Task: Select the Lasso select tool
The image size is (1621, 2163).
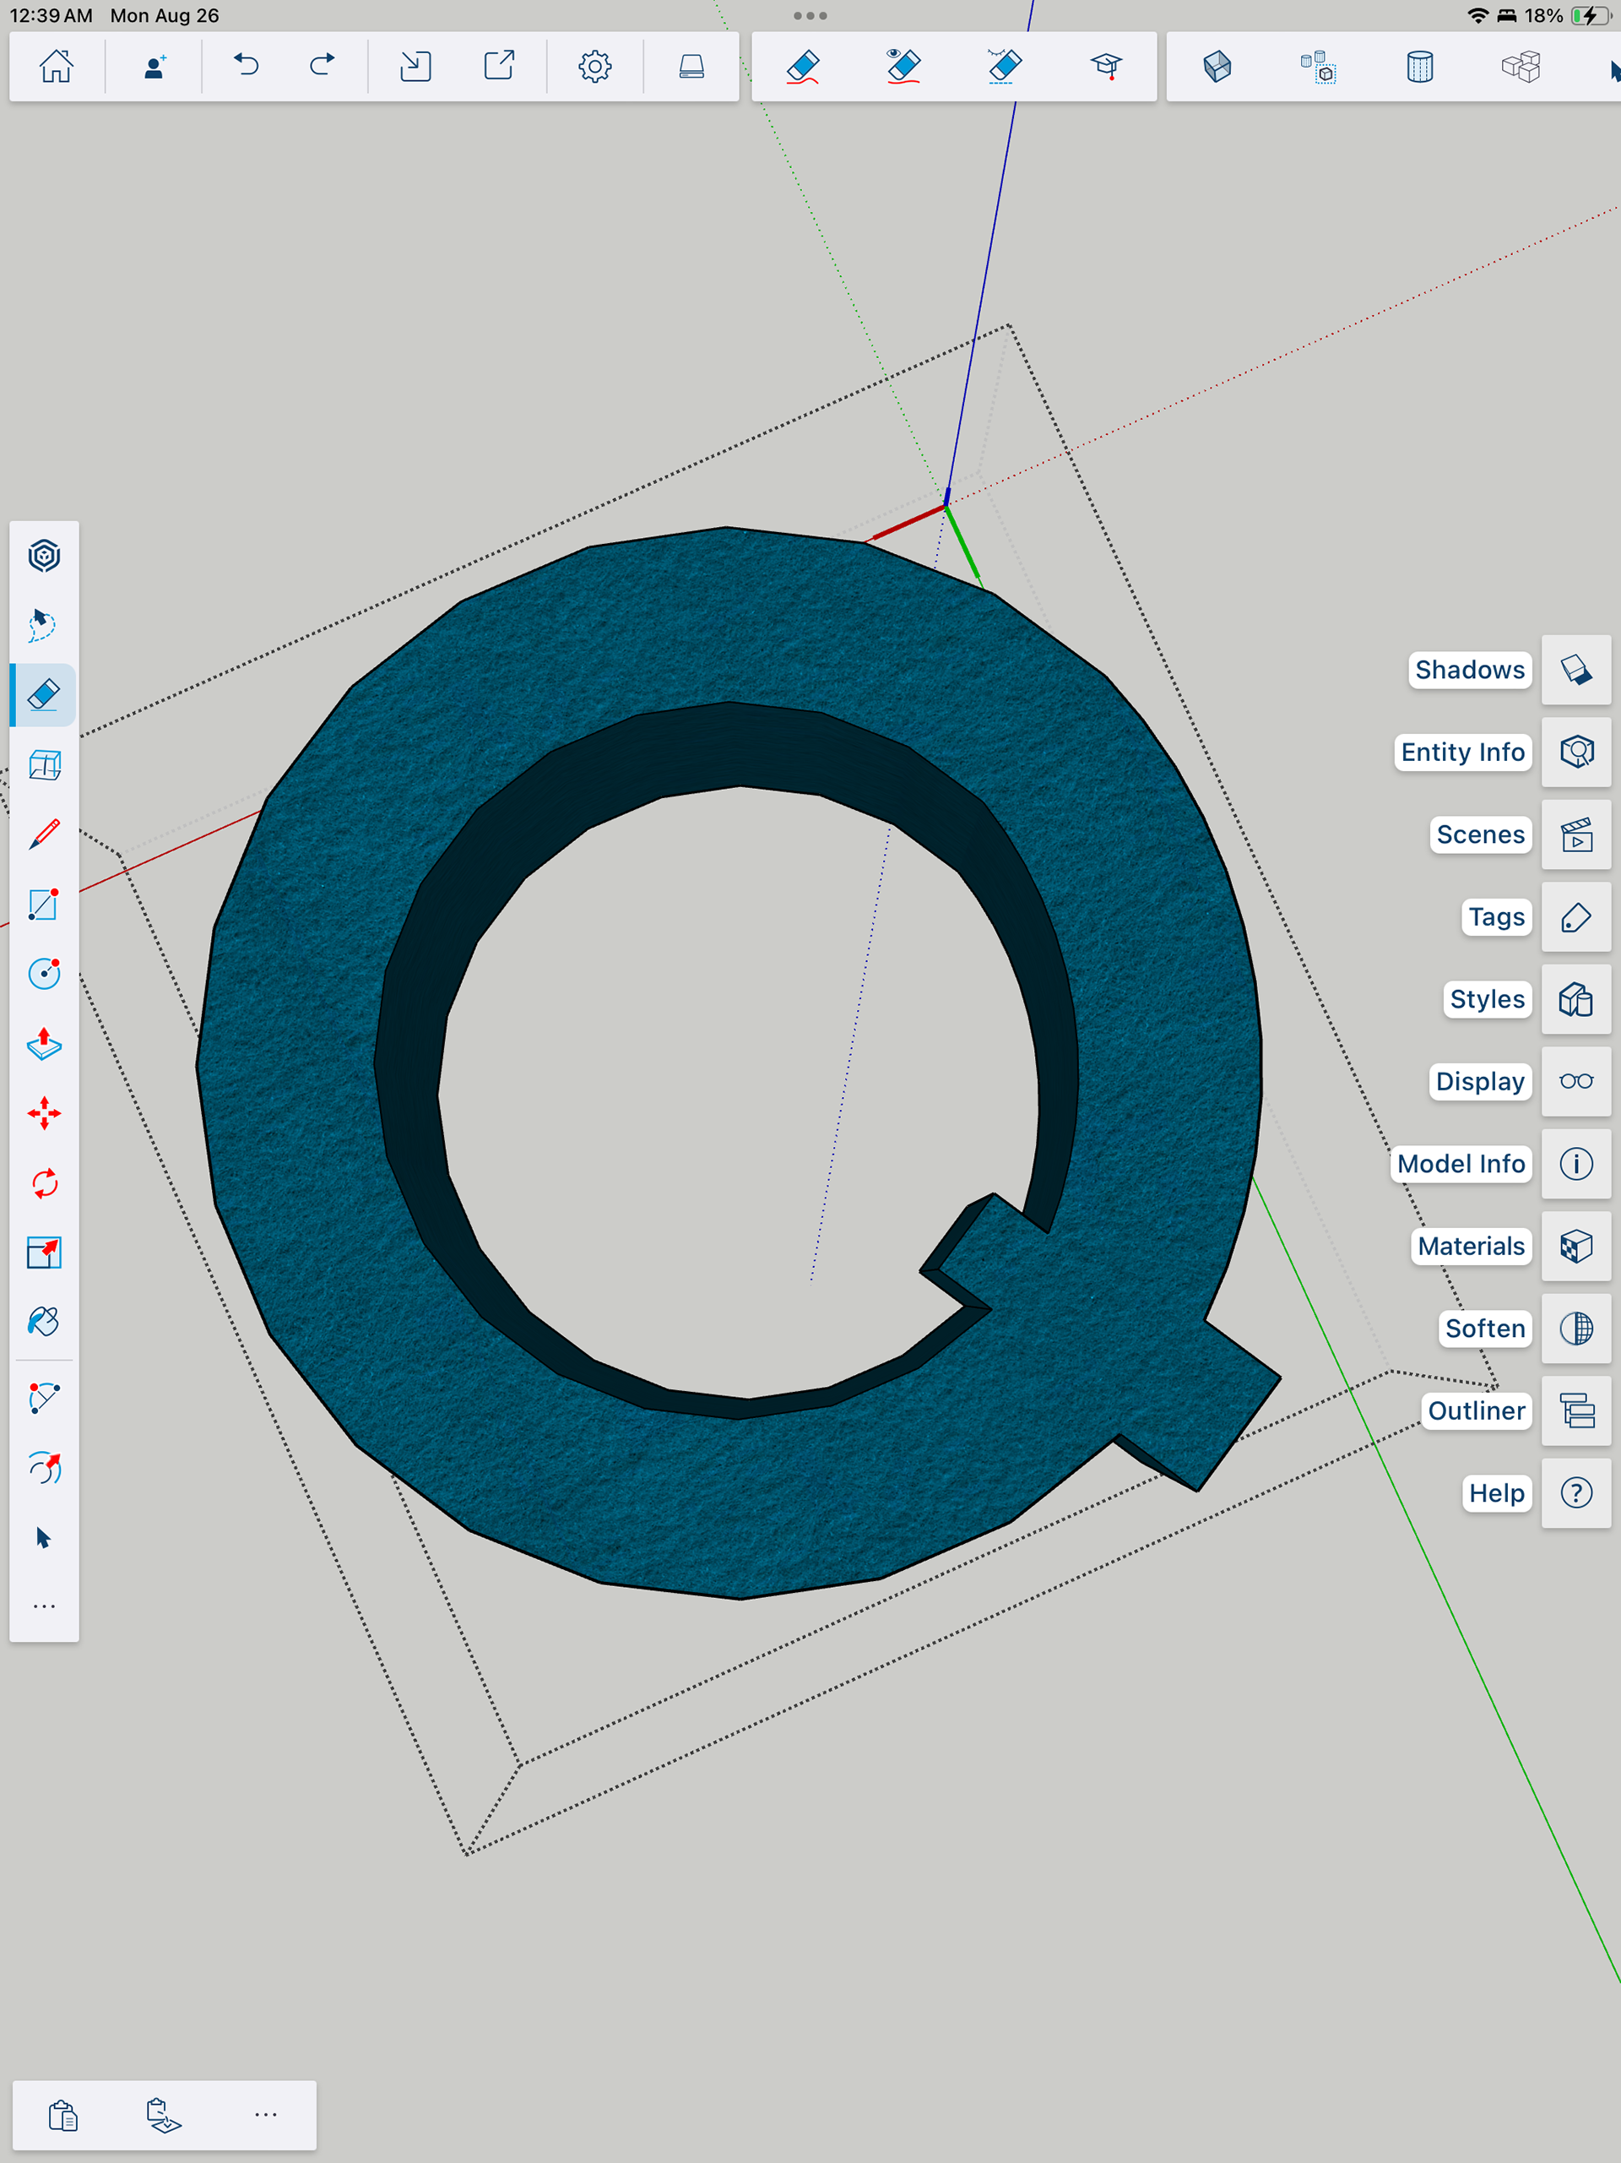Action: pos(43,626)
